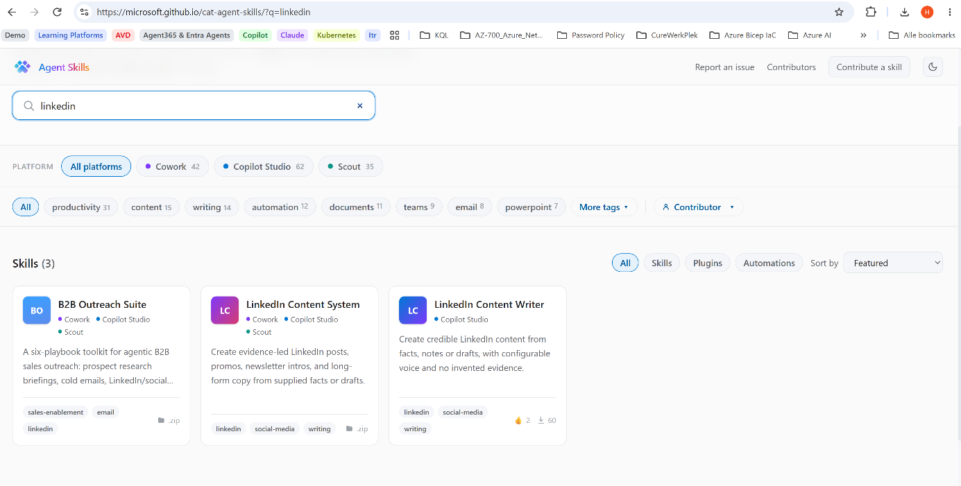961x486 pixels.
Task: Filter by Copilot Studio platform
Action: [264, 166]
